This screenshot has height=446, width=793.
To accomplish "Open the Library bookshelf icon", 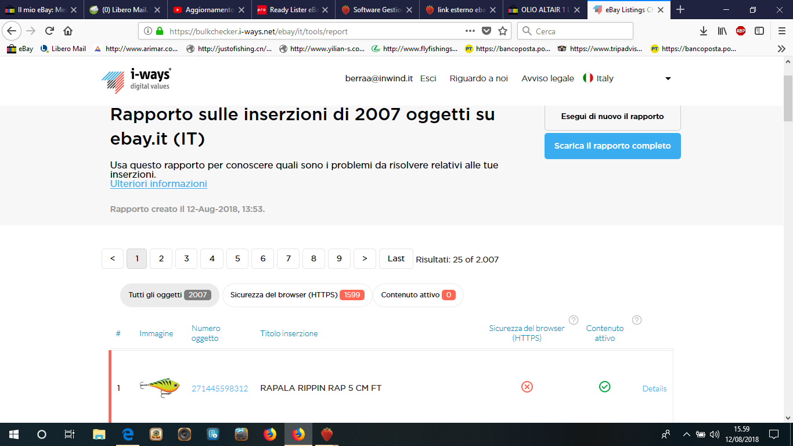I will 722,31.
